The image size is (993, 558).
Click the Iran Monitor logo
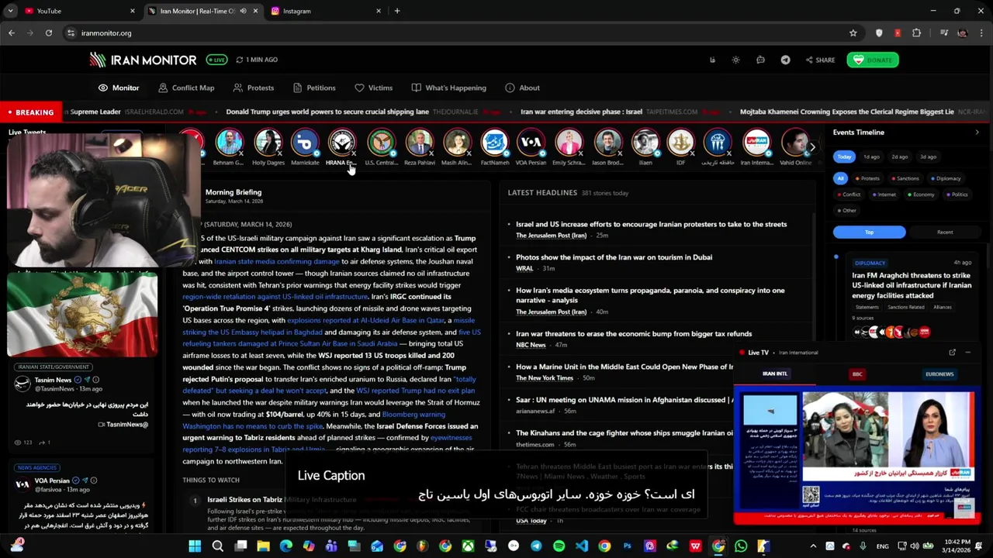click(143, 60)
